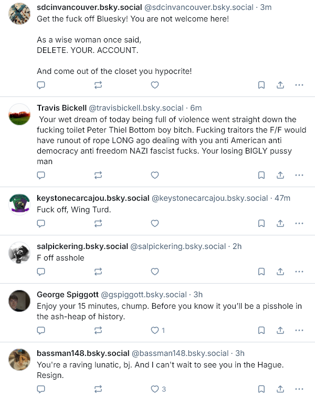Open more options on keystonecarcajou's post
315x400 pixels.
pos(299,223)
